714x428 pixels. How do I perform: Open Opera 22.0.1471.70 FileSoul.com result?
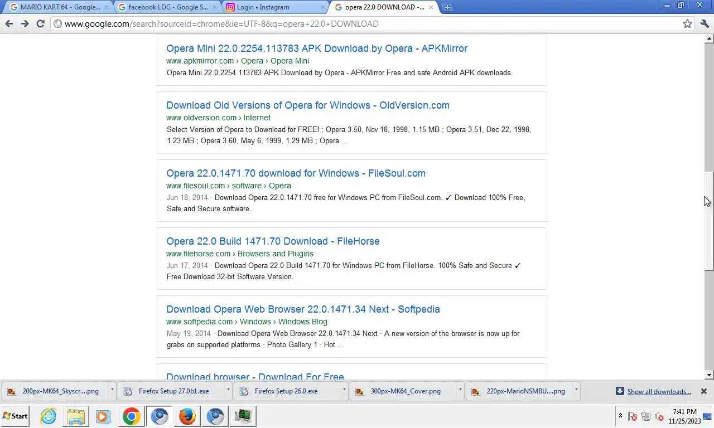(x=296, y=173)
